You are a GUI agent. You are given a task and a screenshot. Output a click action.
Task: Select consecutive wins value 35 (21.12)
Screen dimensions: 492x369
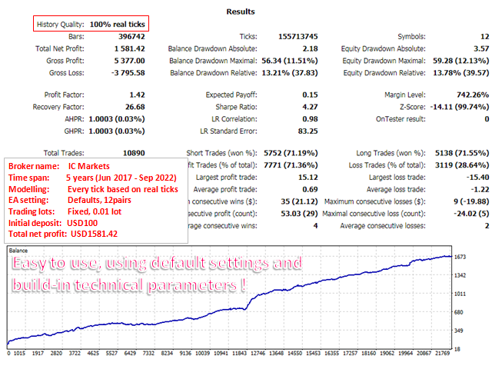299,201
